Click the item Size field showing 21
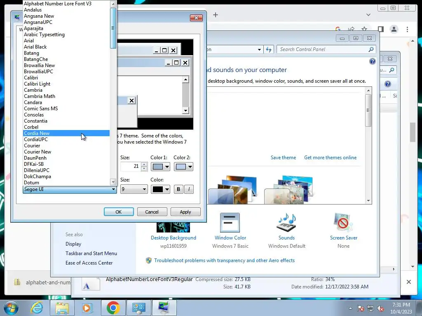The height and width of the screenshot is (316, 422). [131, 167]
